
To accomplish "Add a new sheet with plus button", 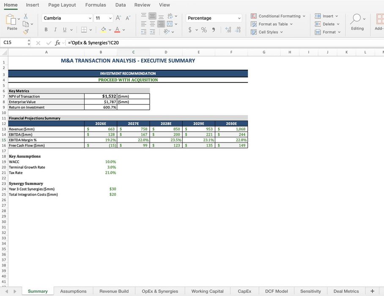I will click(x=372, y=291).
